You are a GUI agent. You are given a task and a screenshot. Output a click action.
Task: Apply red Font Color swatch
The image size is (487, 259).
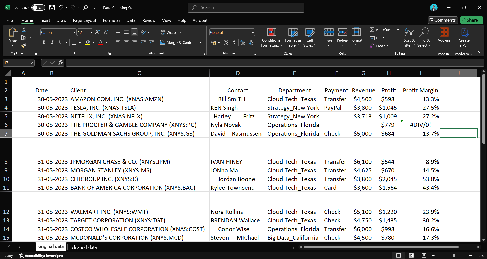point(101,42)
